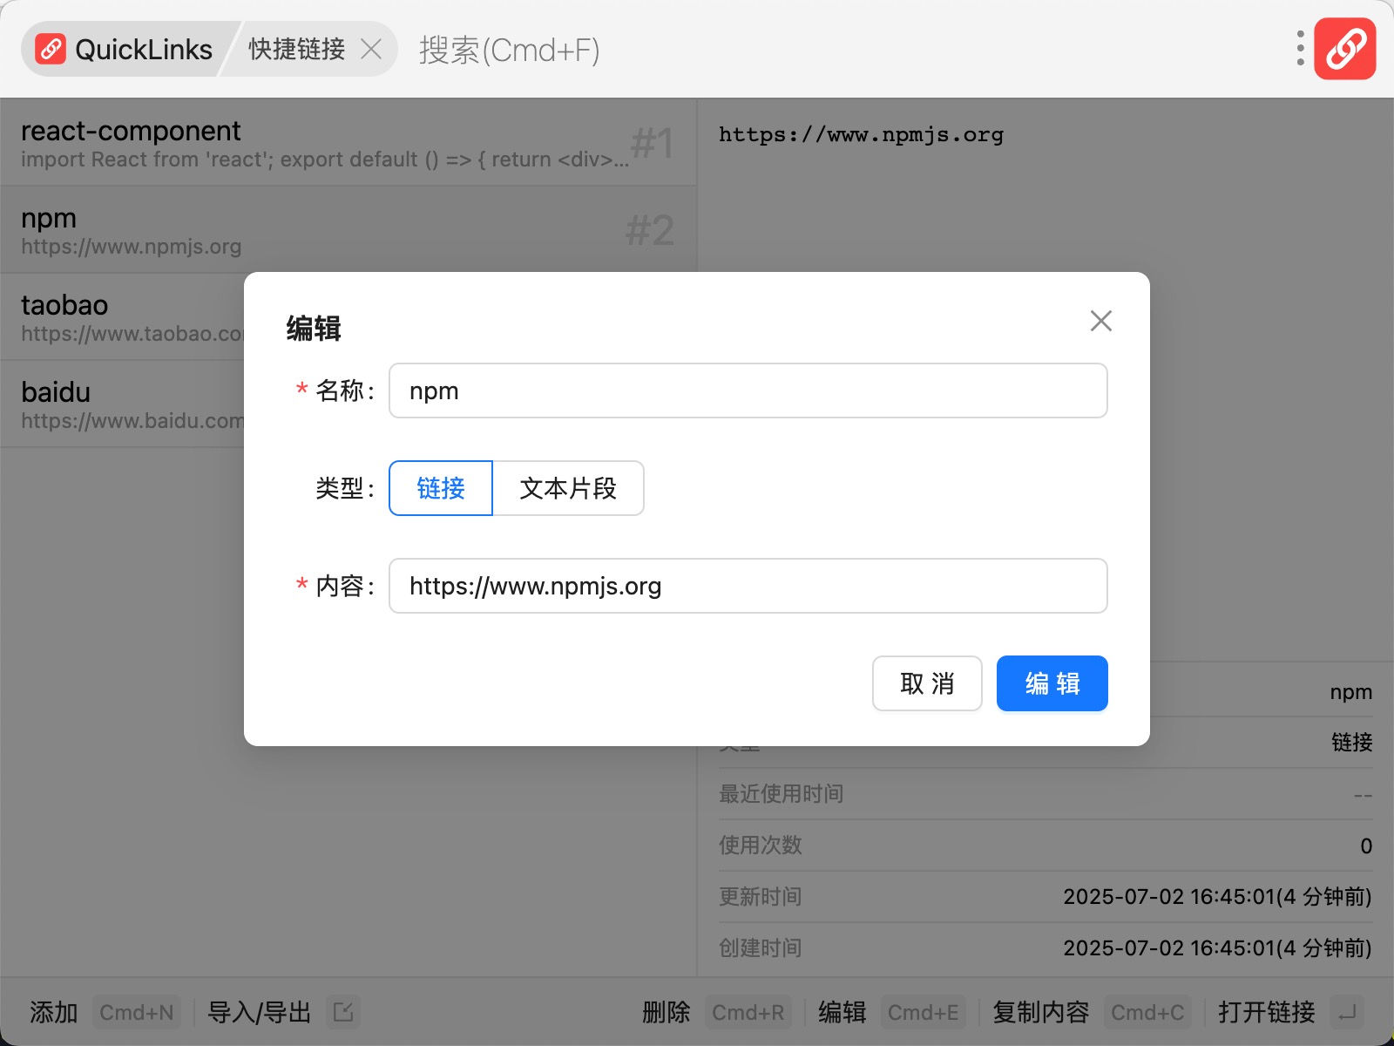Select the 链接 type option
Viewport: 1394px width, 1046px height.
coord(441,488)
